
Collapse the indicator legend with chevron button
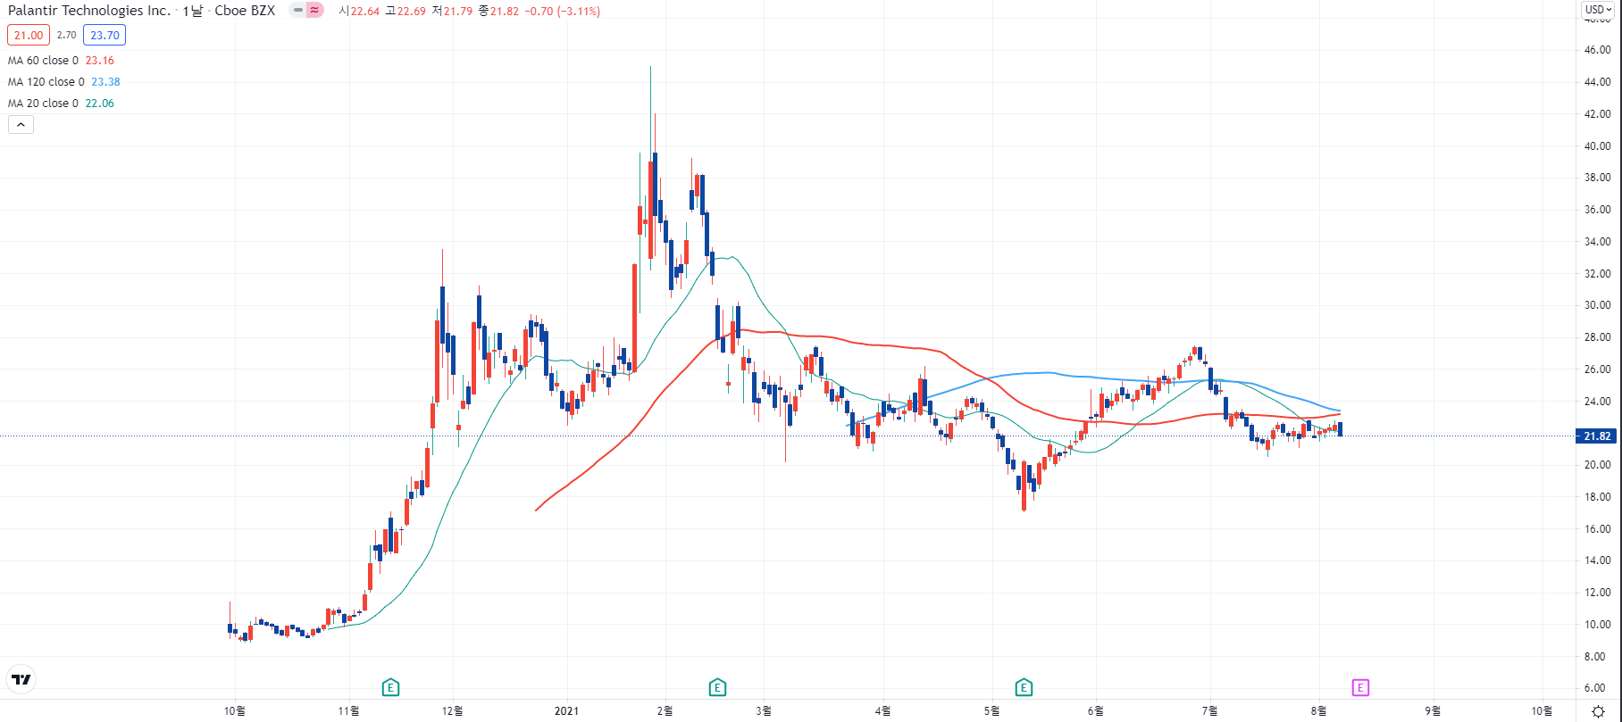click(21, 125)
